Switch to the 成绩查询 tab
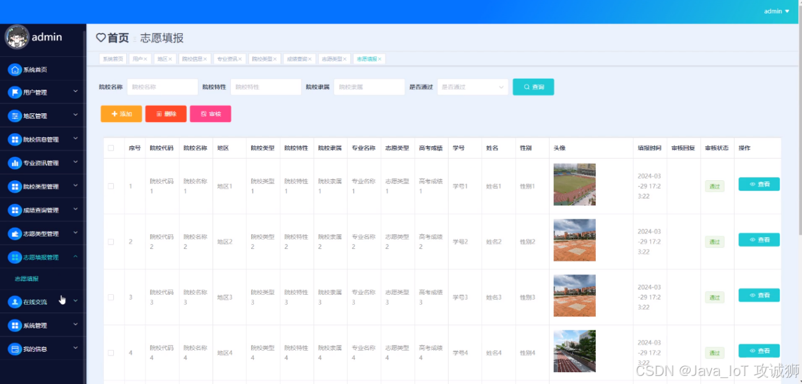 [x=296, y=59]
